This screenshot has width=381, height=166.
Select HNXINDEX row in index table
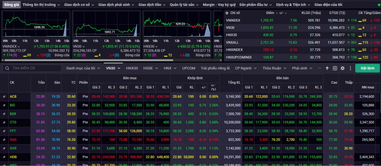click(x=302, y=50)
